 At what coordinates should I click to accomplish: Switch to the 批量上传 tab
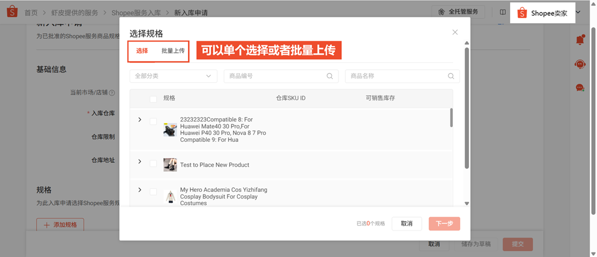point(173,51)
